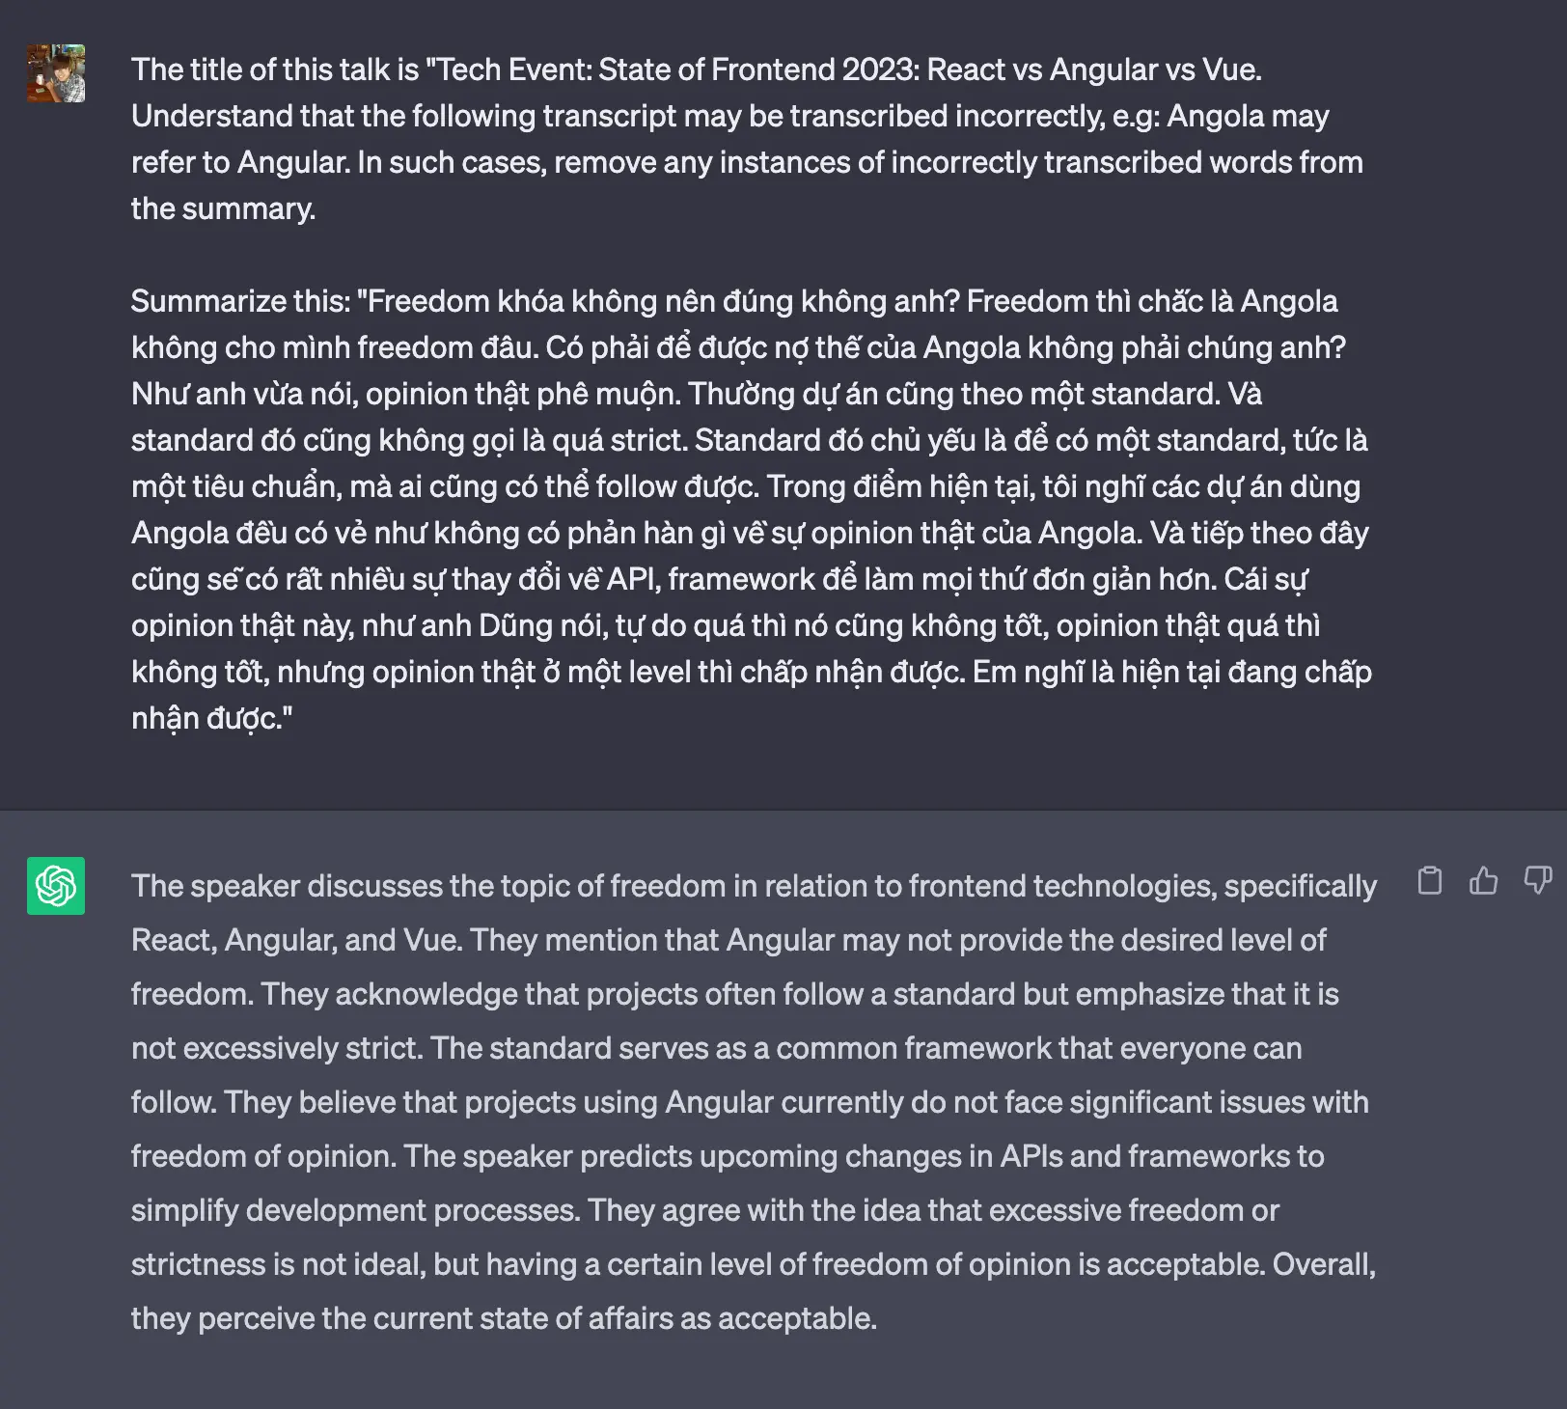
Task: Click the green ChatGPT logo avatar
Action: click(56, 886)
